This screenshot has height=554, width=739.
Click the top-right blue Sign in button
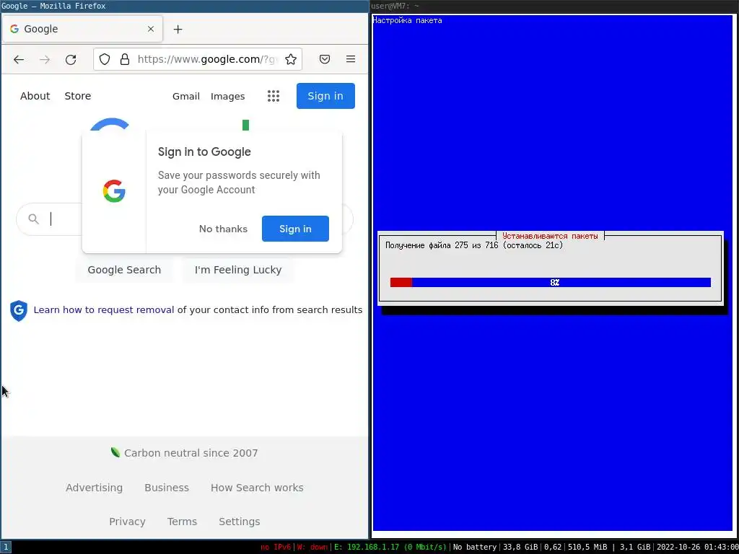pos(325,96)
